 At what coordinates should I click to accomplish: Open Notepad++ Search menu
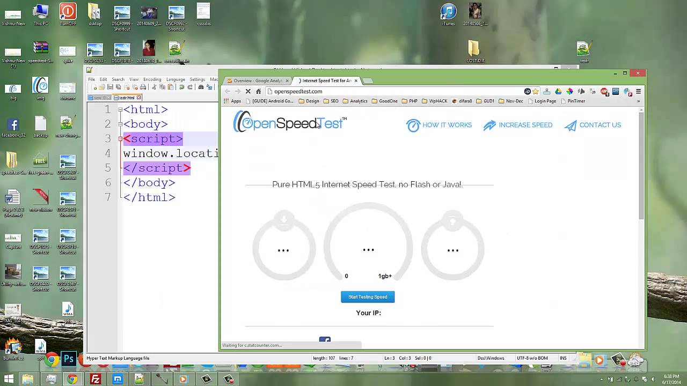pos(118,79)
